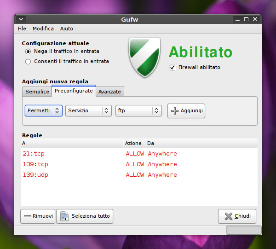
Task: Open the Servizio type dropdown
Action: coord(88,110)
